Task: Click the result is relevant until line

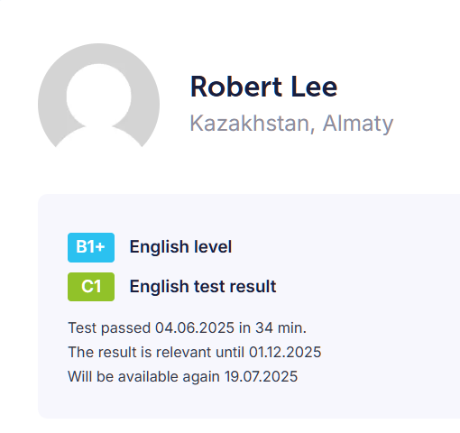Action: coord(195,352)
